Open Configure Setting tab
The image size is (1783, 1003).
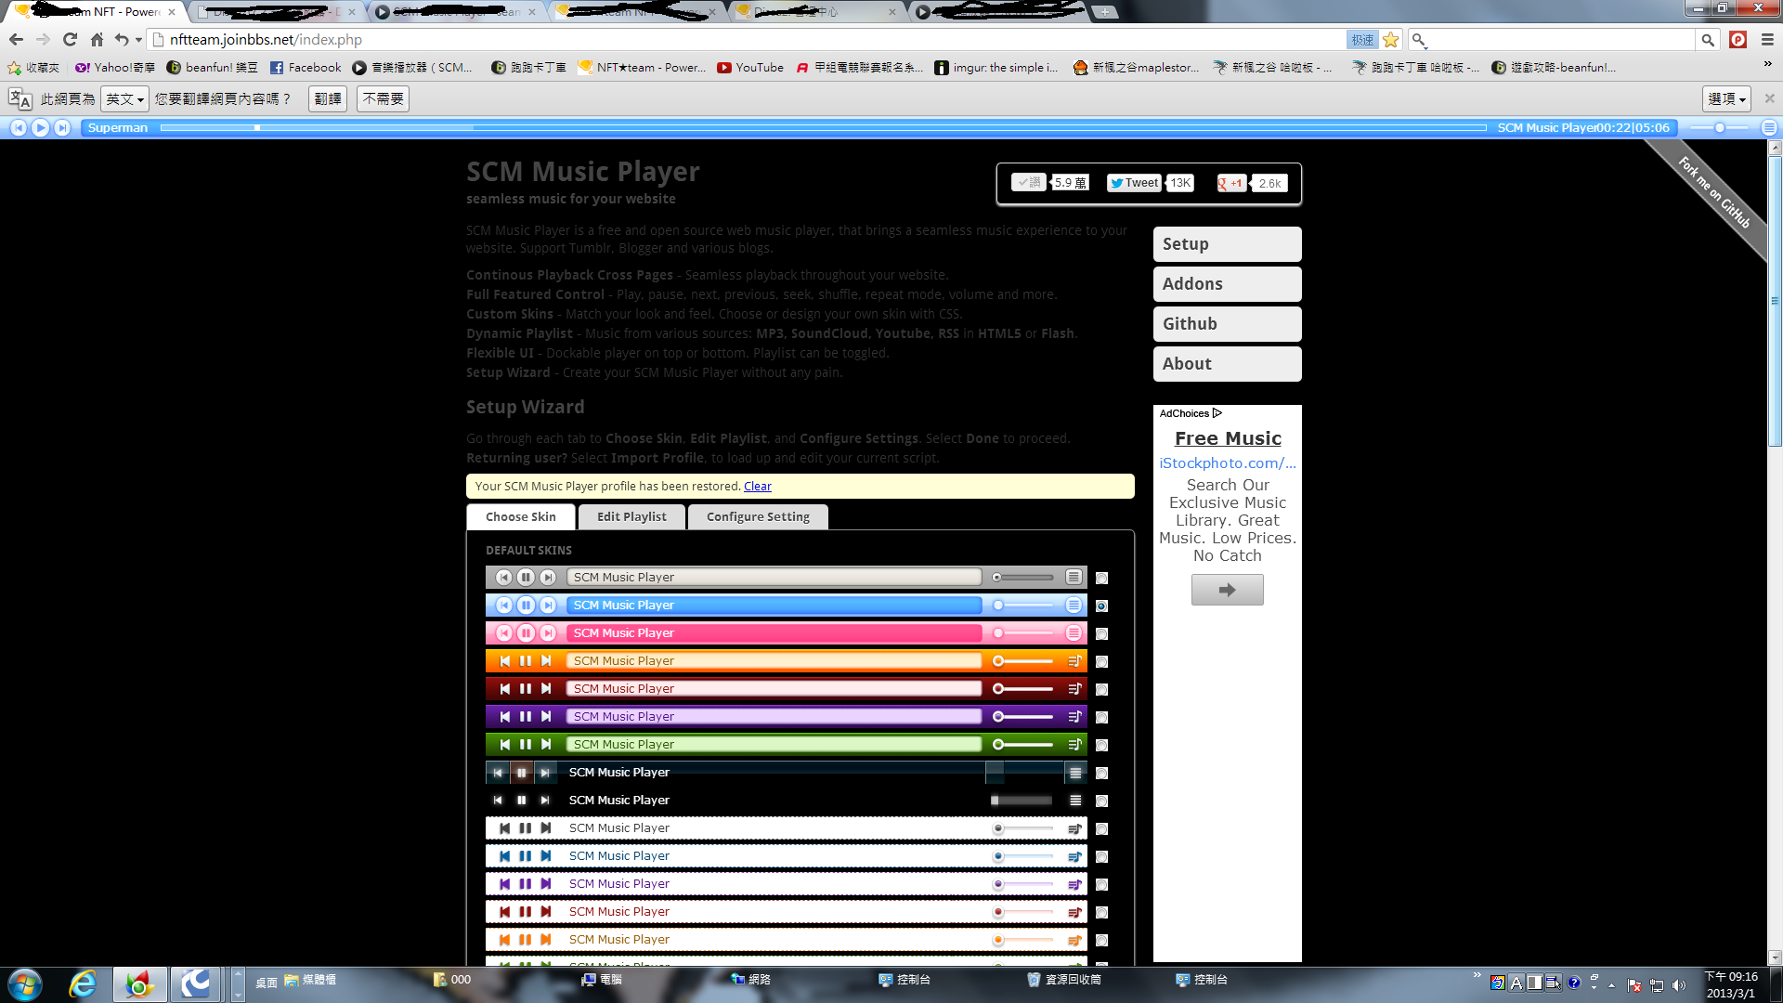click(758, 517)
